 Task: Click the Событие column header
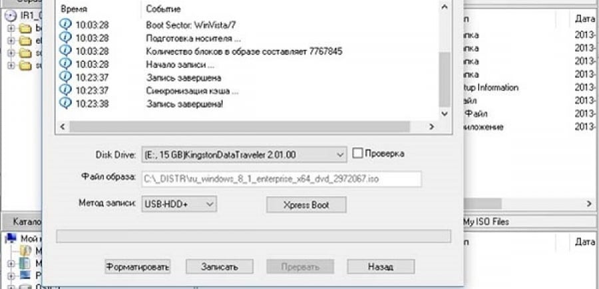(x=163, y=9)
